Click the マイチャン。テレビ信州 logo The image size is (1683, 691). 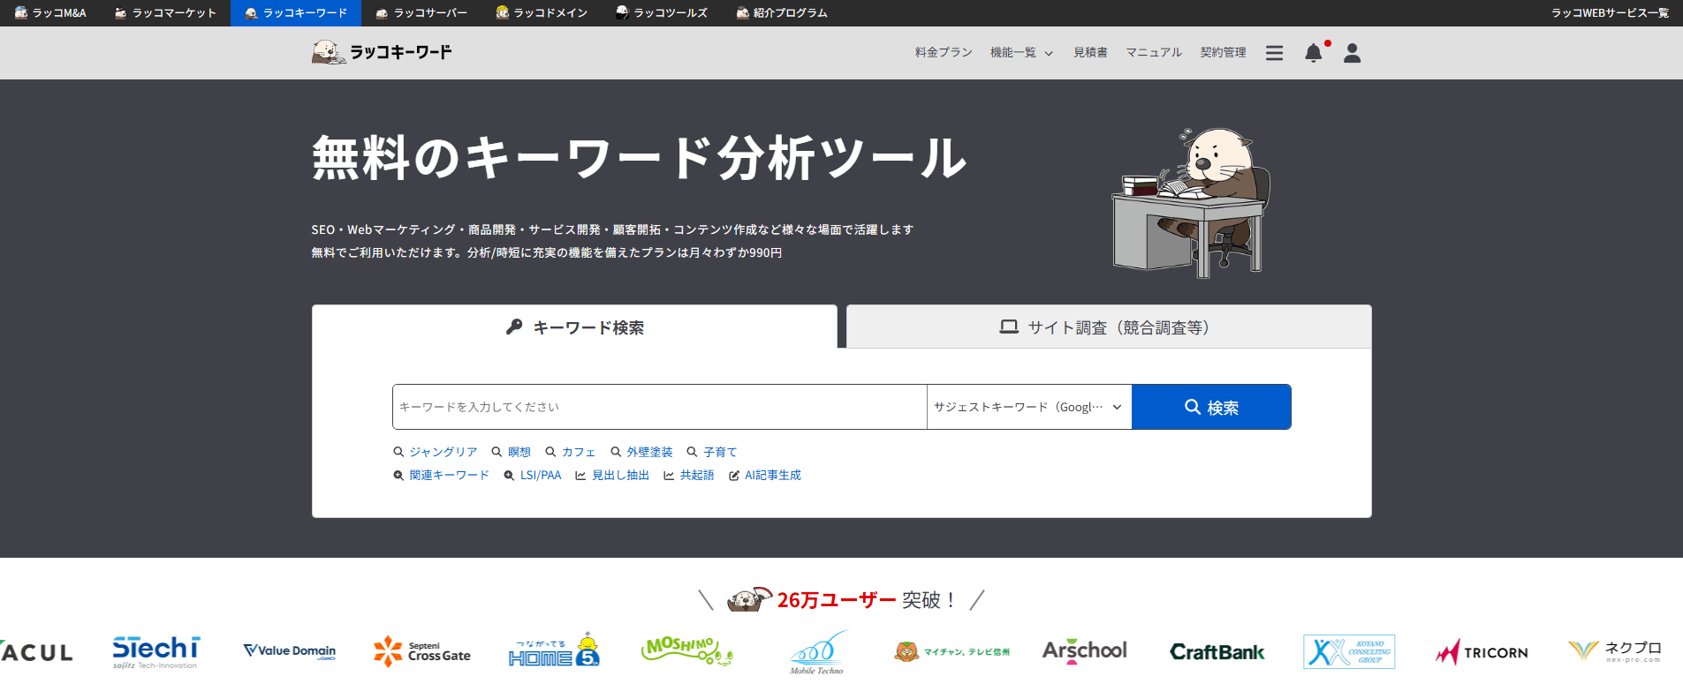click(951, 652)
